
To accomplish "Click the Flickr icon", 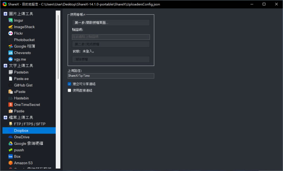I will [x=11, y=33].
